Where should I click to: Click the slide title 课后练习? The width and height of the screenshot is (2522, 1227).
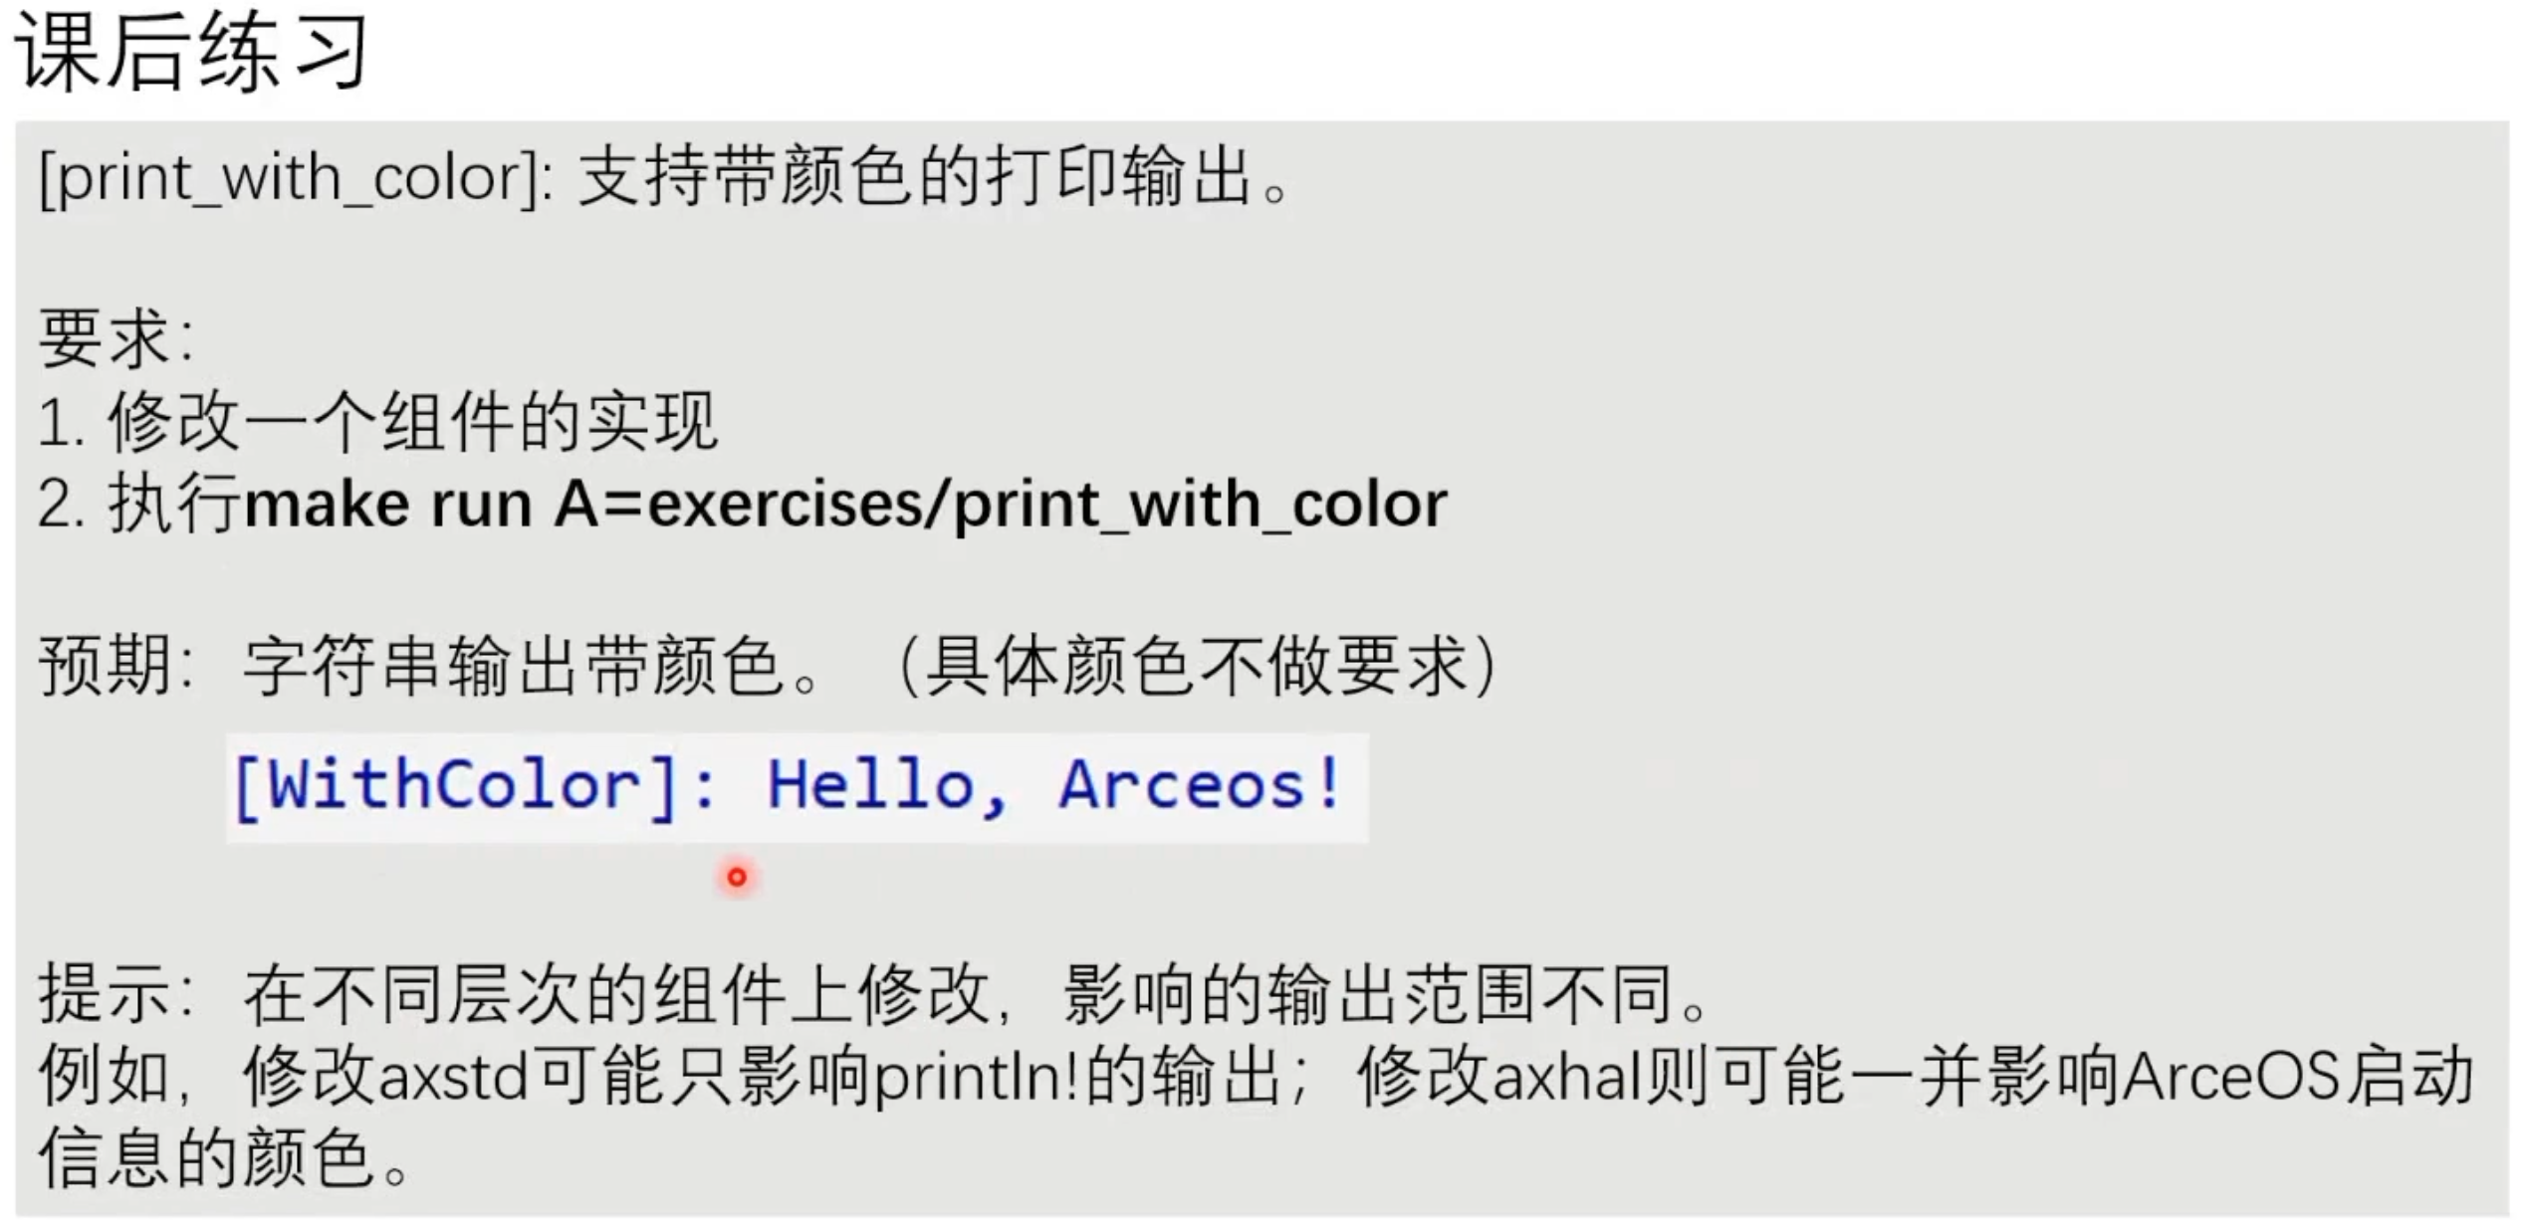pos(191,52)
